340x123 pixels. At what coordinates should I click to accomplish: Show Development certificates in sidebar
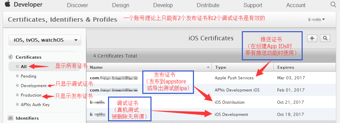tap(34, 86)
